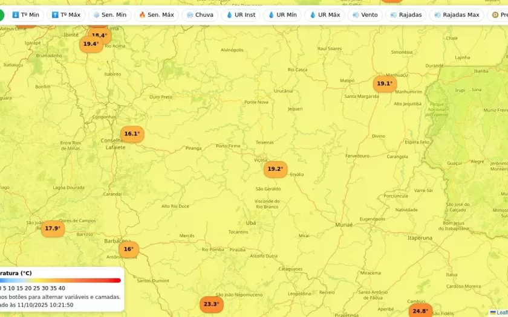Open the 16° marker near Barbacena
This screenshot has width=508, height=317.
tap(128, 249)
